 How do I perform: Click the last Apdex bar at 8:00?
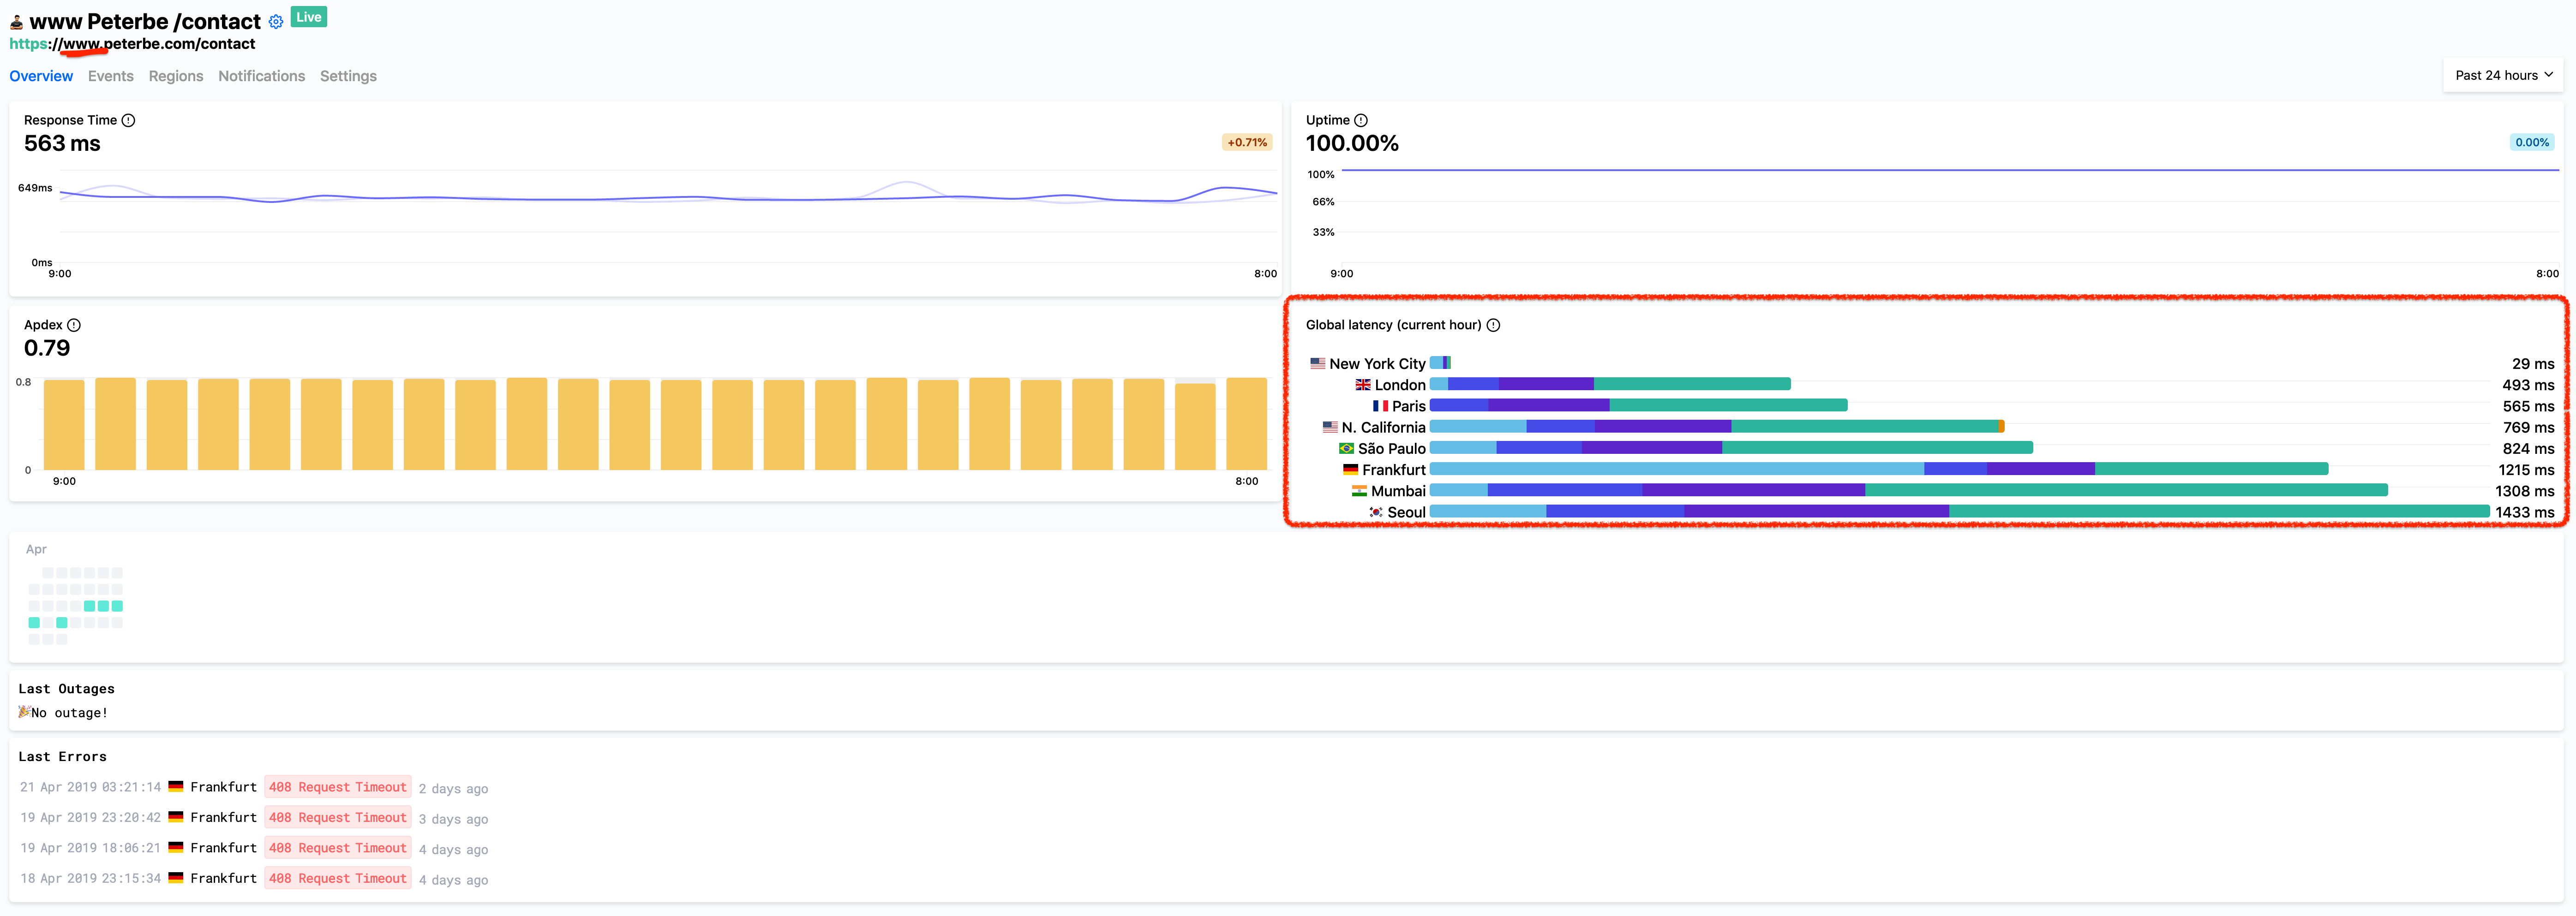point(1246,423)
